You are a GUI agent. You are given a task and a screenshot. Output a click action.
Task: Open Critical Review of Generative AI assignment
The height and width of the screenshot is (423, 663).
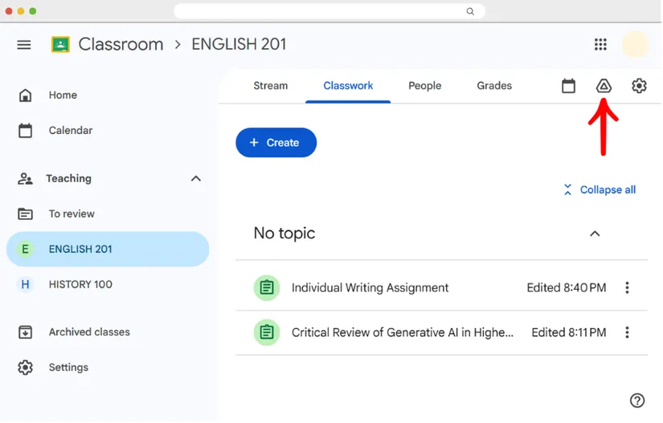pos(403,332)
